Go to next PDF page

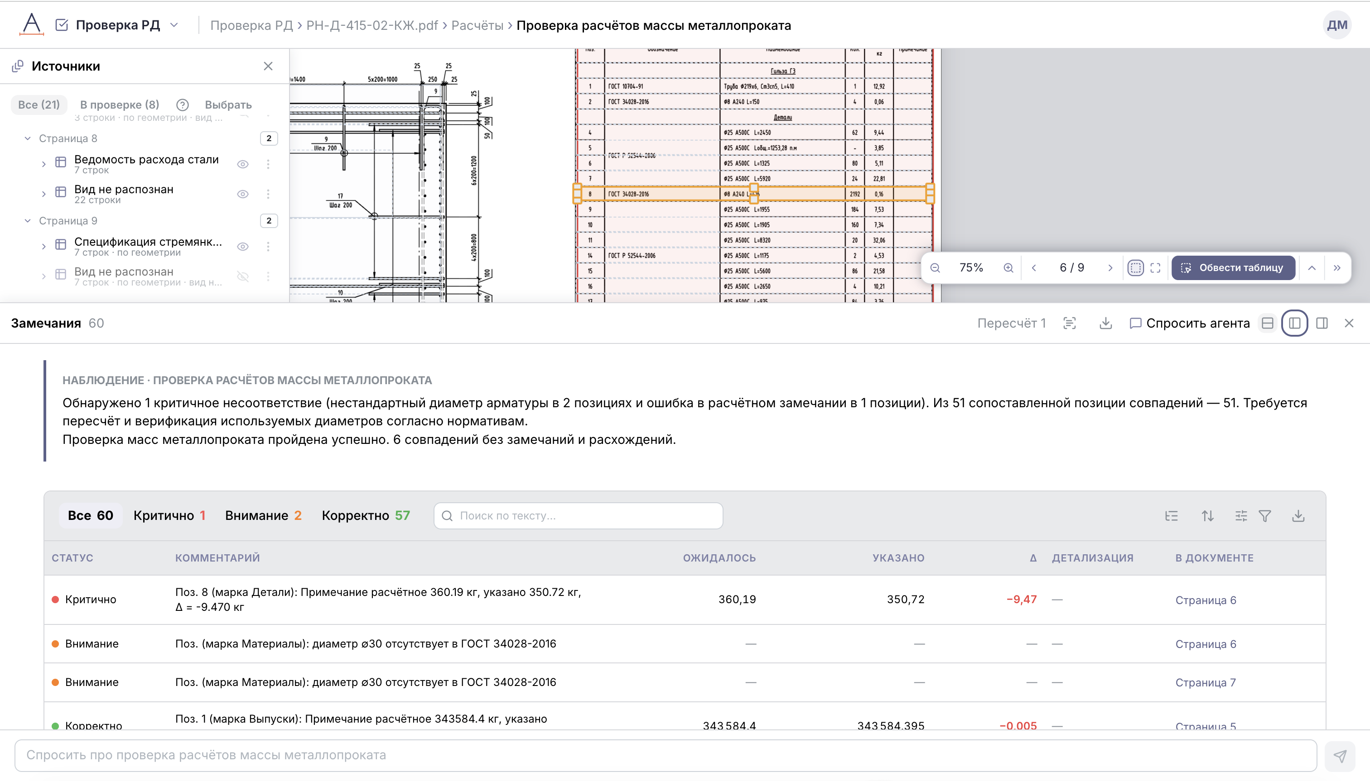[1110, 268]
